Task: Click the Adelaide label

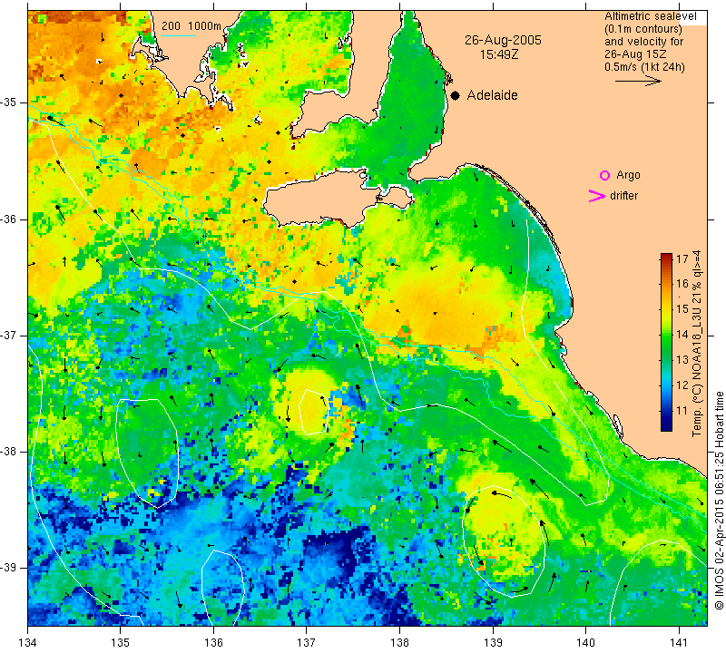Action: tap(492, 95)
